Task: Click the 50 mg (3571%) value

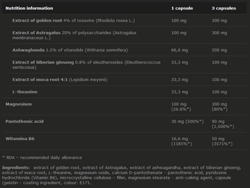Action: (x=222, y=141)
